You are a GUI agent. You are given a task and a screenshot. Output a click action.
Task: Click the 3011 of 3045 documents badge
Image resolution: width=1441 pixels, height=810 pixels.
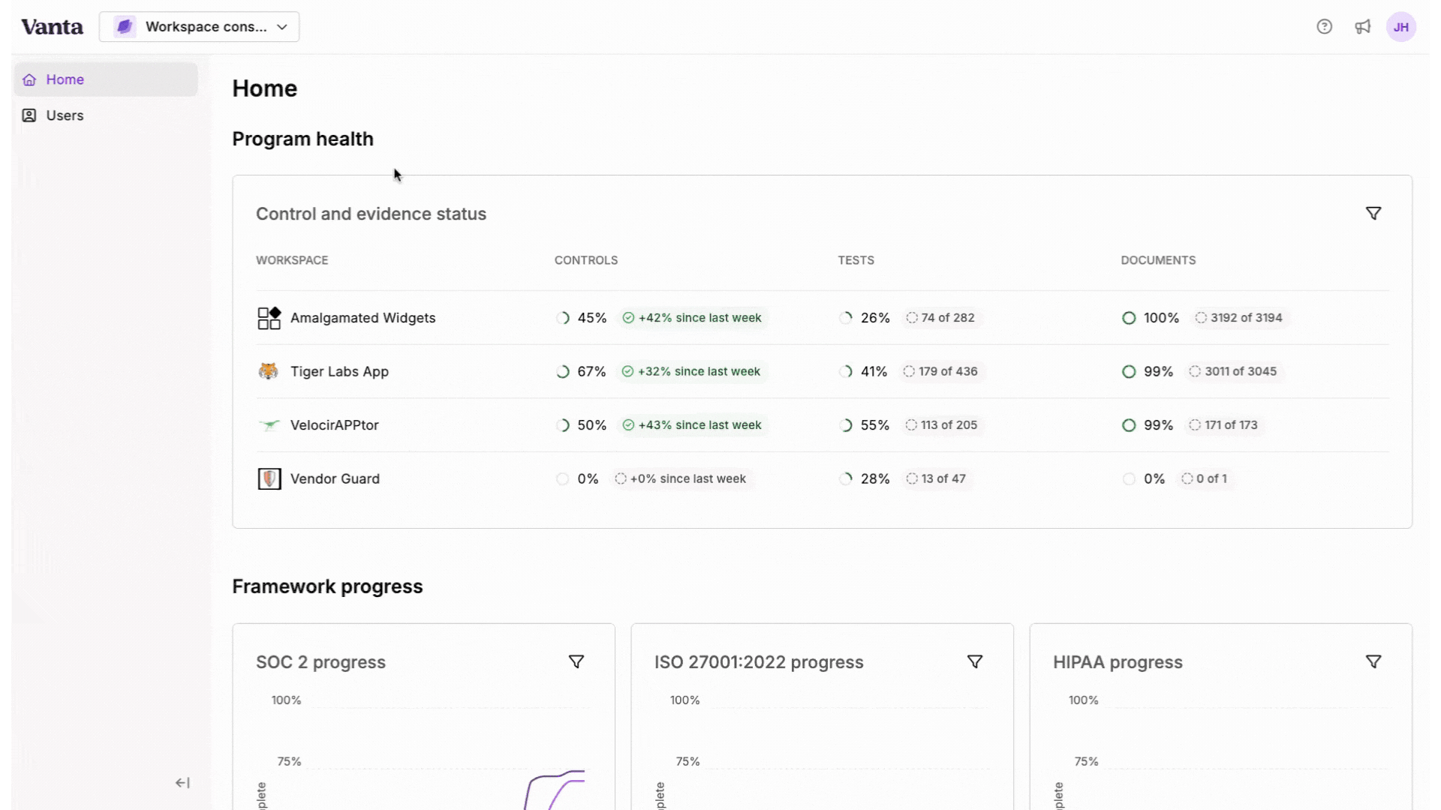tap(1233, 371)
